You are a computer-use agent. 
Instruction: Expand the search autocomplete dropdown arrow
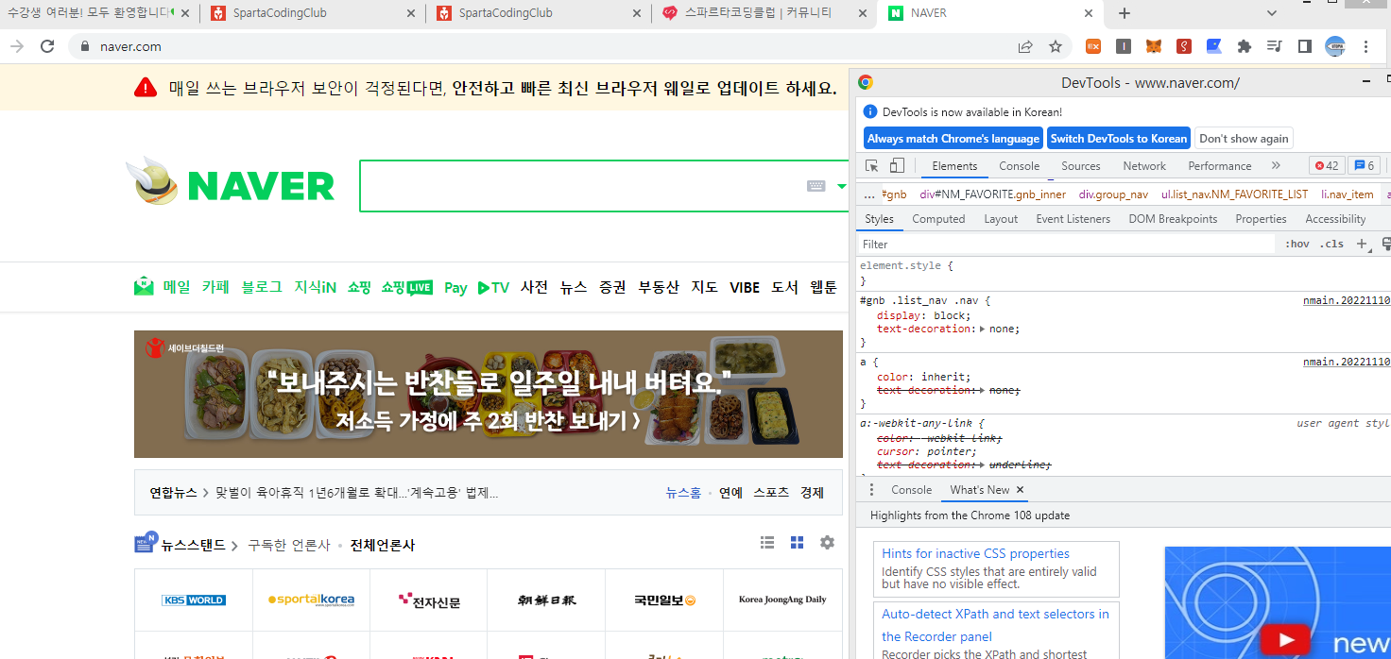841,186
